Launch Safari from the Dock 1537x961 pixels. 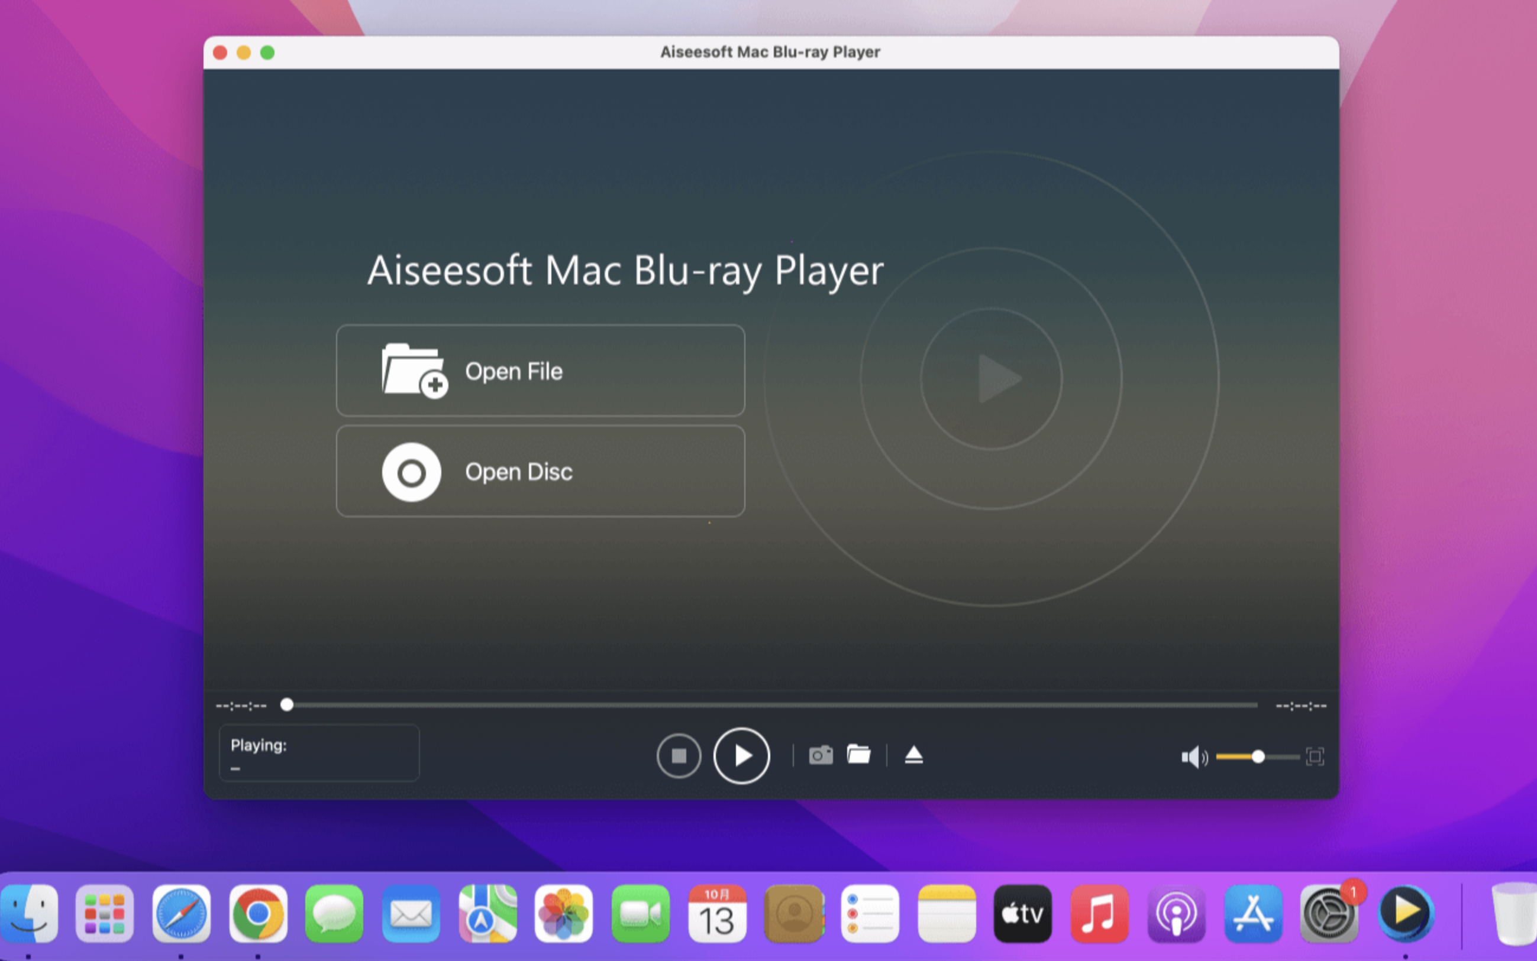click(x=181, y=914)
